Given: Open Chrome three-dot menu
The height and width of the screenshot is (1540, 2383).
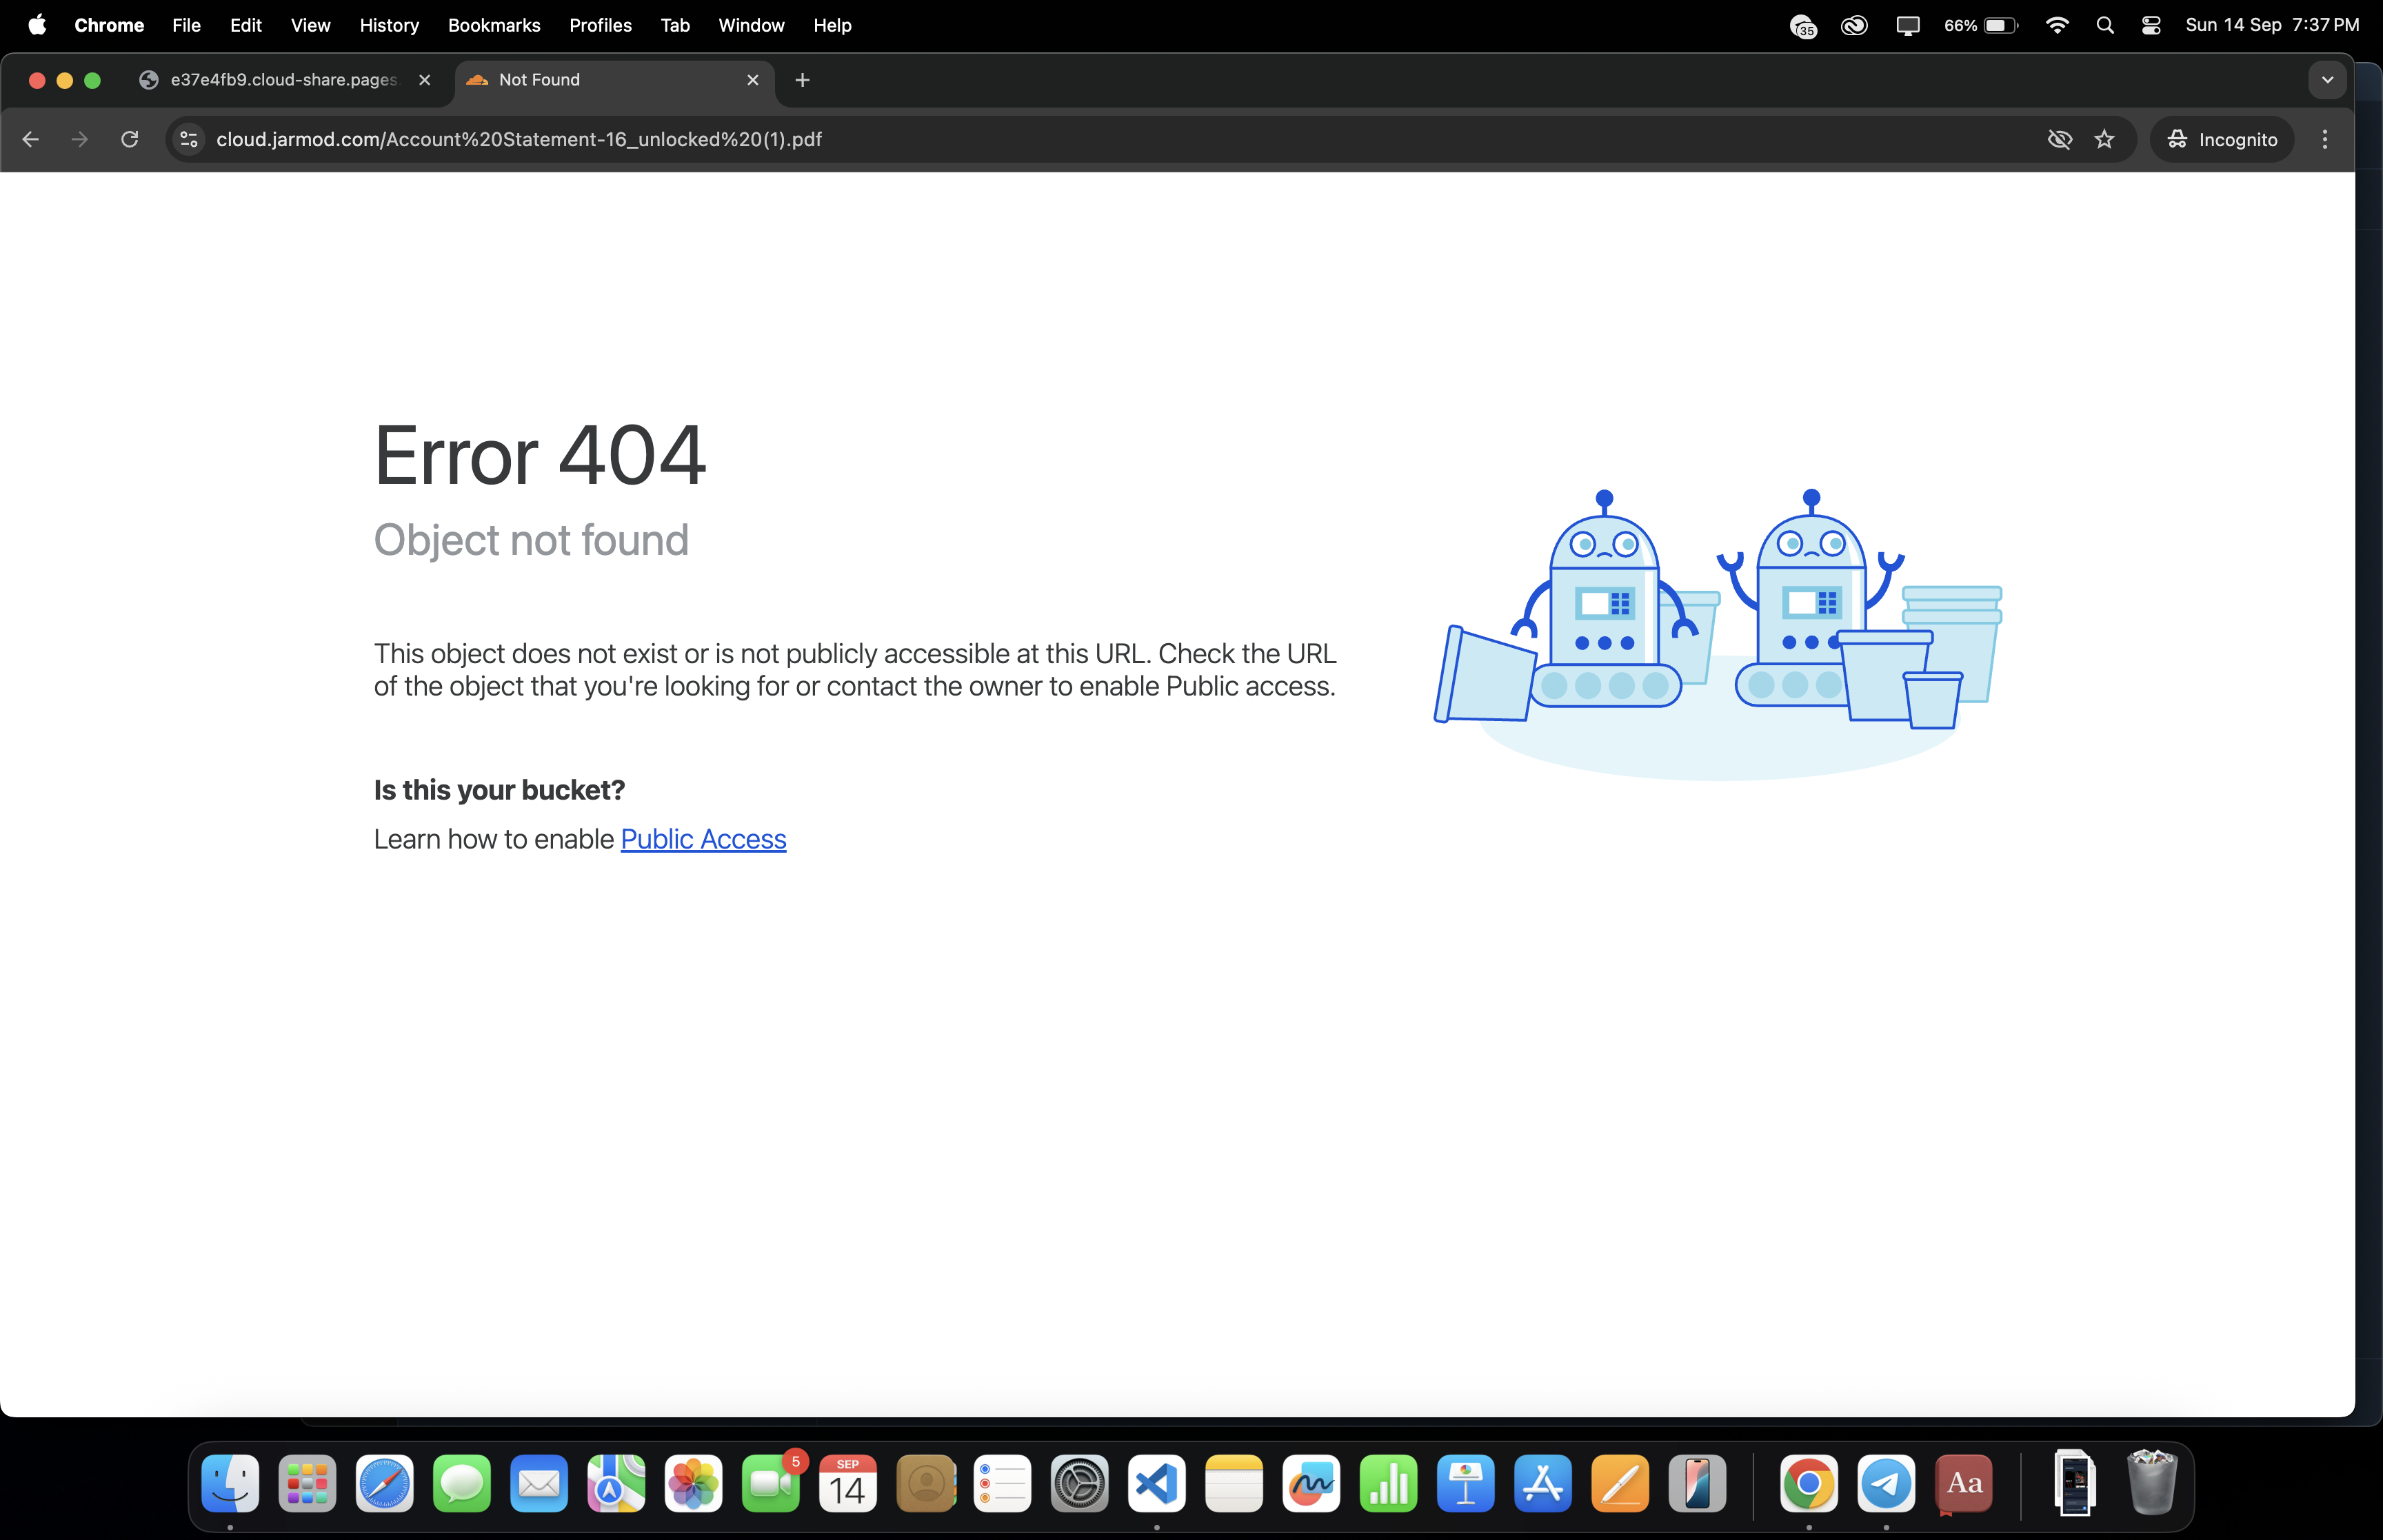Looking at the screenshot, I should (x=2325, y=139).
